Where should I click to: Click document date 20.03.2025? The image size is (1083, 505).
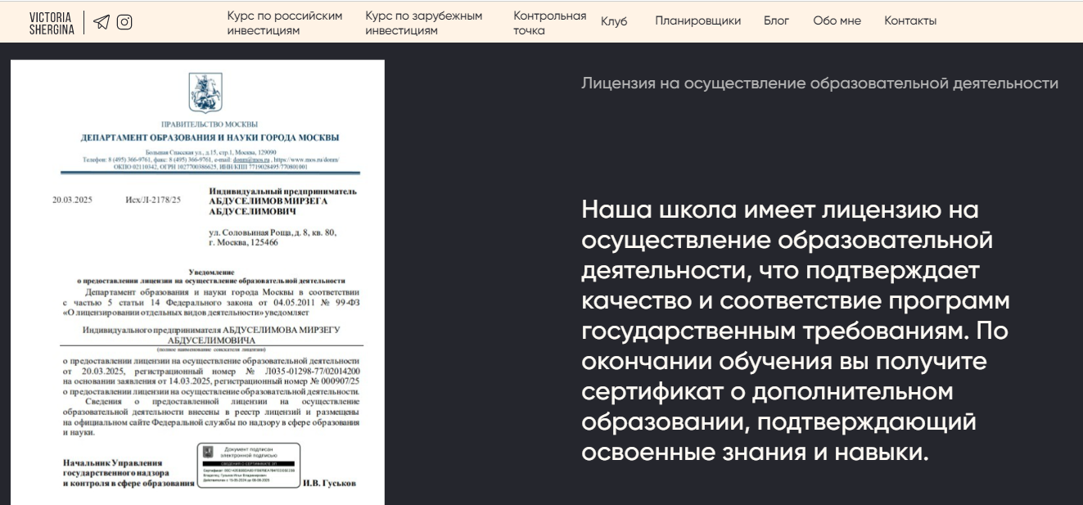[x=72, y=199]
